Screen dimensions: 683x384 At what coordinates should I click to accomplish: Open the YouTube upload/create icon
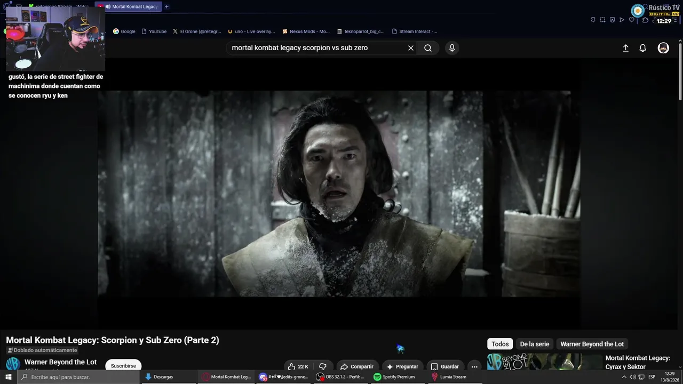click(626, 48)
